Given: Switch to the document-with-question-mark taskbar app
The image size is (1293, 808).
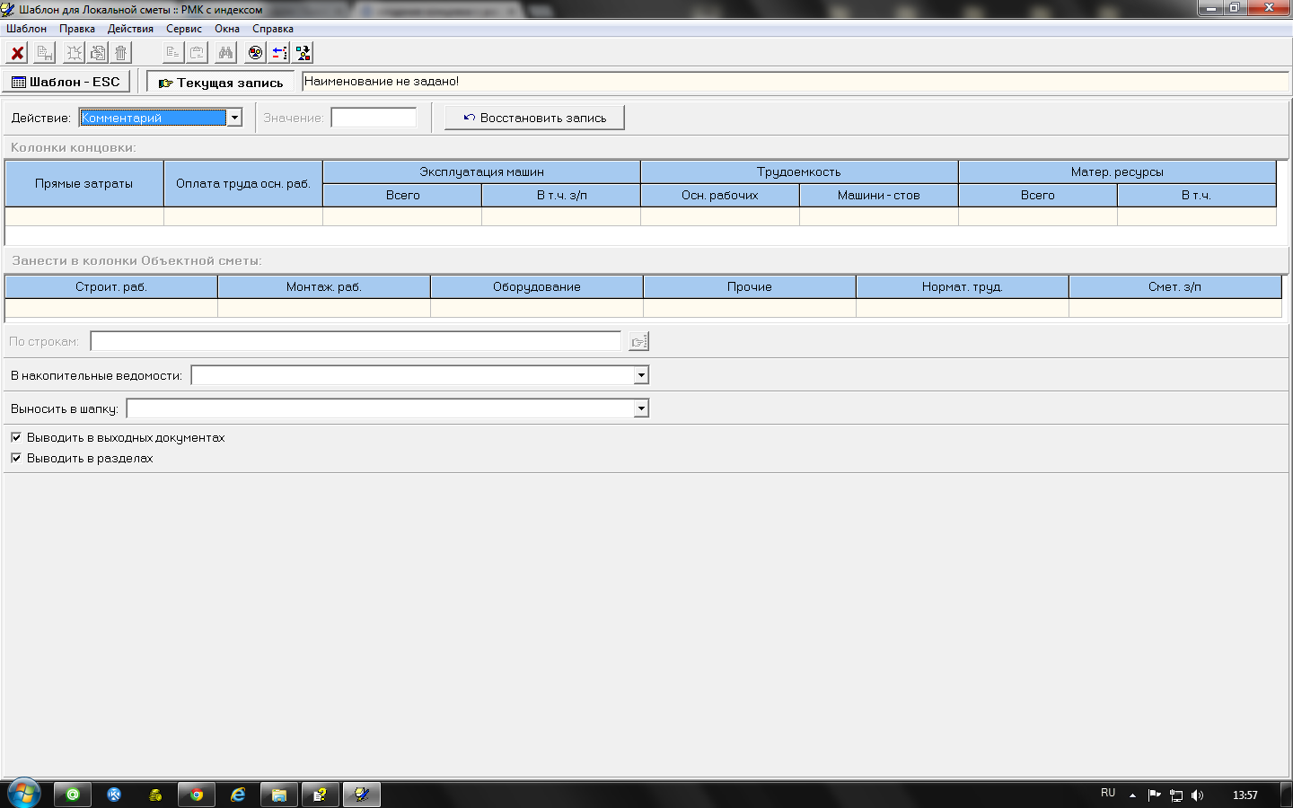Looking at the screenshot, I should [321, 795].
